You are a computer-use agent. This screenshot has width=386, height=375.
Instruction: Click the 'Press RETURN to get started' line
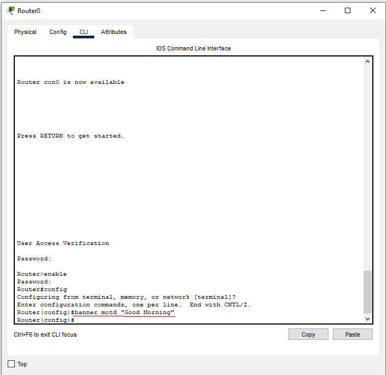click(x=70, y=136)
